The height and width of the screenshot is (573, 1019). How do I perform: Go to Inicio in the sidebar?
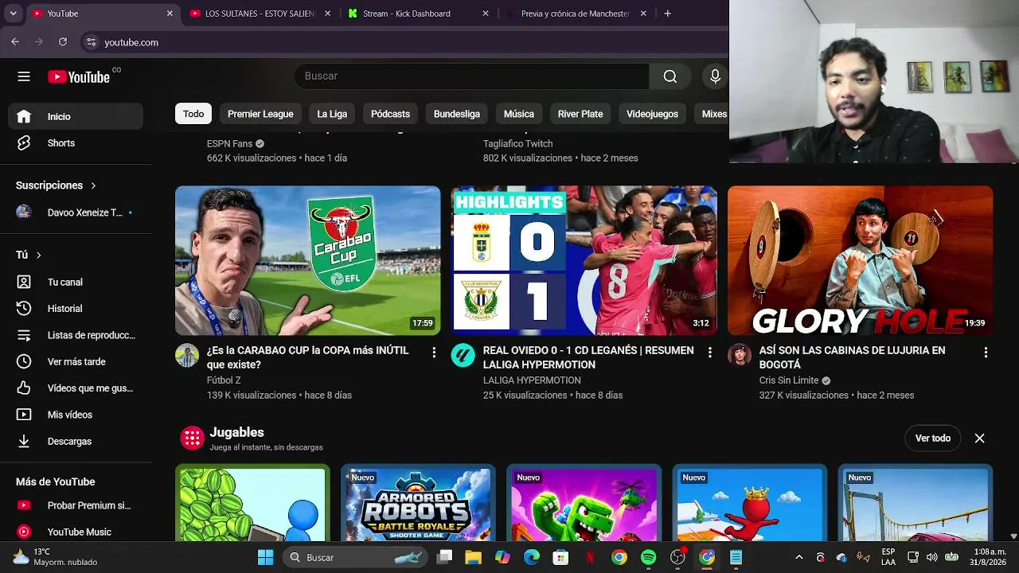coord(76,116)
